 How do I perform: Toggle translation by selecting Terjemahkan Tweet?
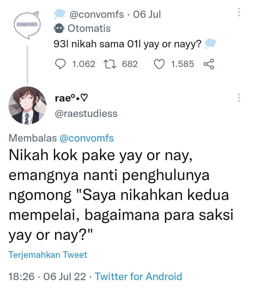tap(47, 254)
